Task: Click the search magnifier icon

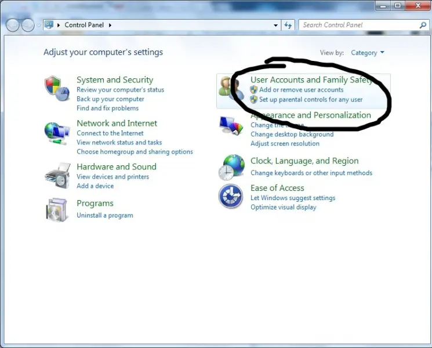Action: (423, 25)
